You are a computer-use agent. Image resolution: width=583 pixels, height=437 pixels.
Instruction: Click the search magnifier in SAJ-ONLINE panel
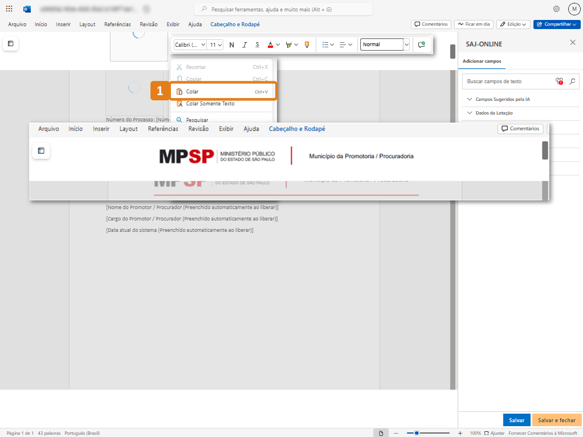572,81
